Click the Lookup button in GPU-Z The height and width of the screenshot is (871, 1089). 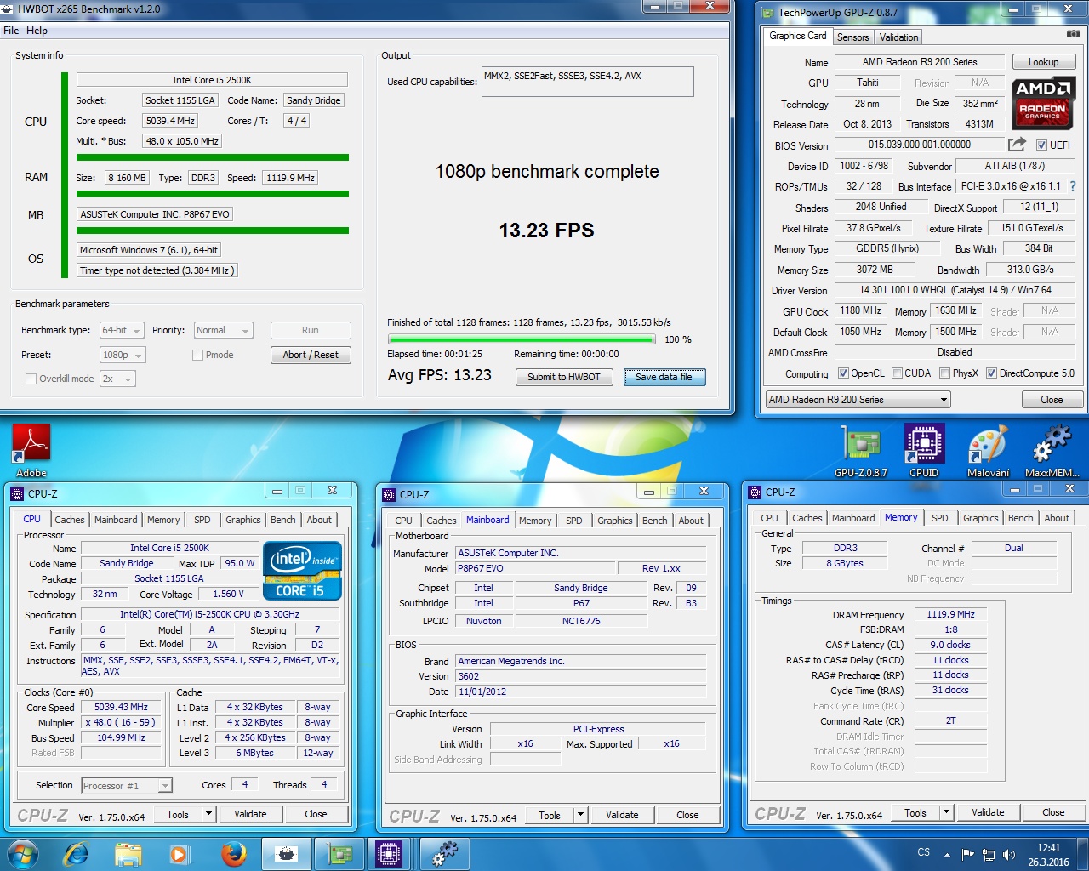tap(1044, 62)
